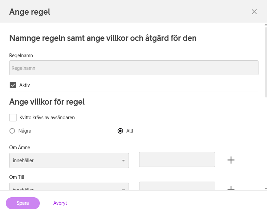Screen dimensions: 267x215
Task: Open the Om Ämne innehåller dropdown
Action: pos(69,160)
